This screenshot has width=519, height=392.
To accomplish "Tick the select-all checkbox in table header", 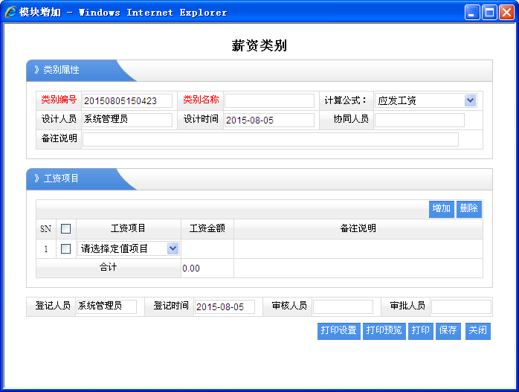I will point(65,229).
